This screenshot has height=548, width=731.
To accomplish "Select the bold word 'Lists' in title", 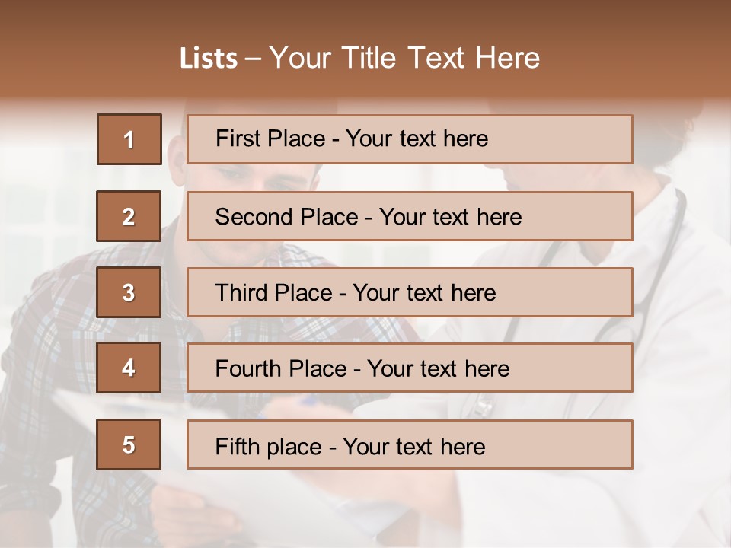I will [209, 59].
